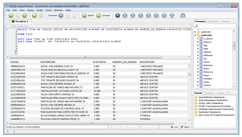The height and width of the screenshot is (137, 242).
Task: Choose the SET clause tool
Action: pos(172,15)
